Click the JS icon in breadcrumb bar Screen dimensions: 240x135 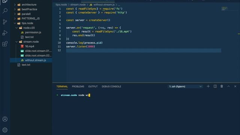pos(91,5)
